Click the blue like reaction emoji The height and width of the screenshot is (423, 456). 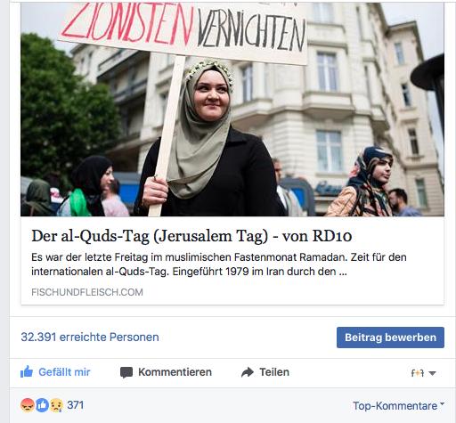pos(42,405)
